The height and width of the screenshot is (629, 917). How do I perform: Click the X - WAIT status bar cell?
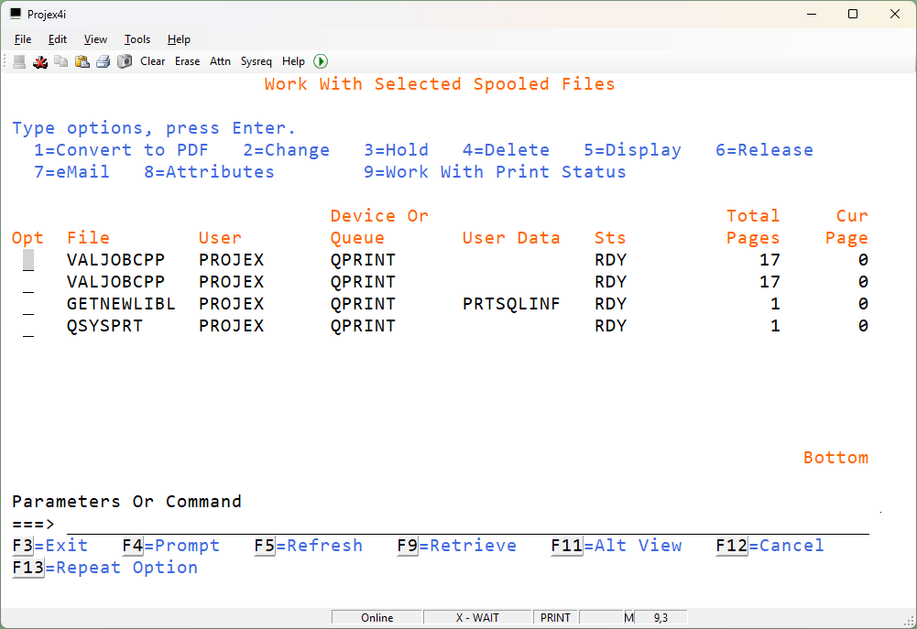click(x=477, y=618)
